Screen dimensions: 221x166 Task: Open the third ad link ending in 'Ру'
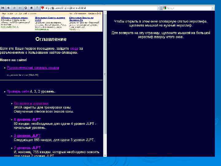(81, 19)
